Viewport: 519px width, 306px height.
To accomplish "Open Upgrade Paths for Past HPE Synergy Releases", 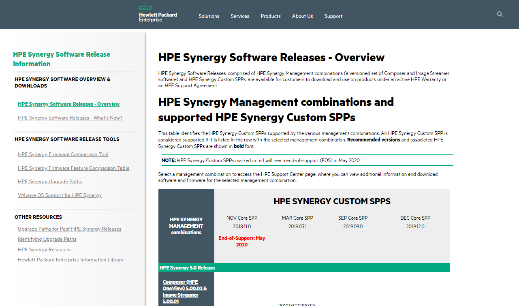I will click(70, 229).
